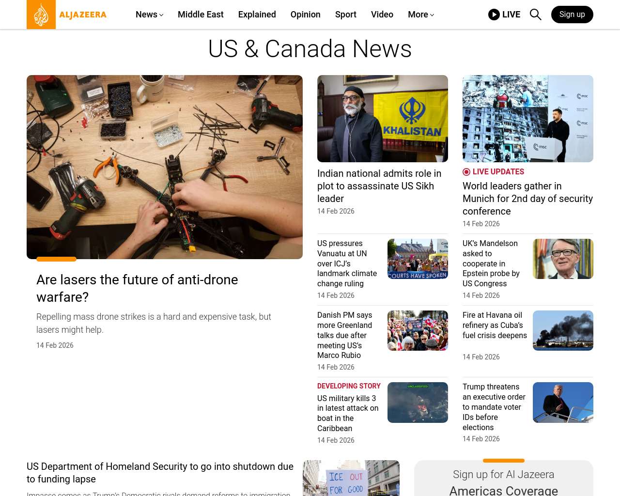Click the red Live Updates indicator icon
620x496 pixels.
[x=466, y=172]
